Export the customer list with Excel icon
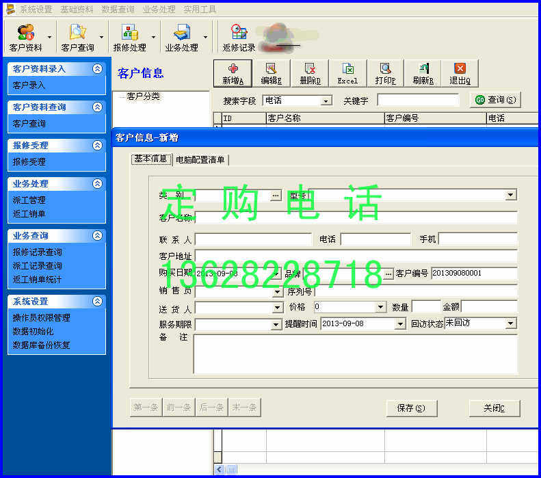The image size is (541, 478). [x=347, y=73]
